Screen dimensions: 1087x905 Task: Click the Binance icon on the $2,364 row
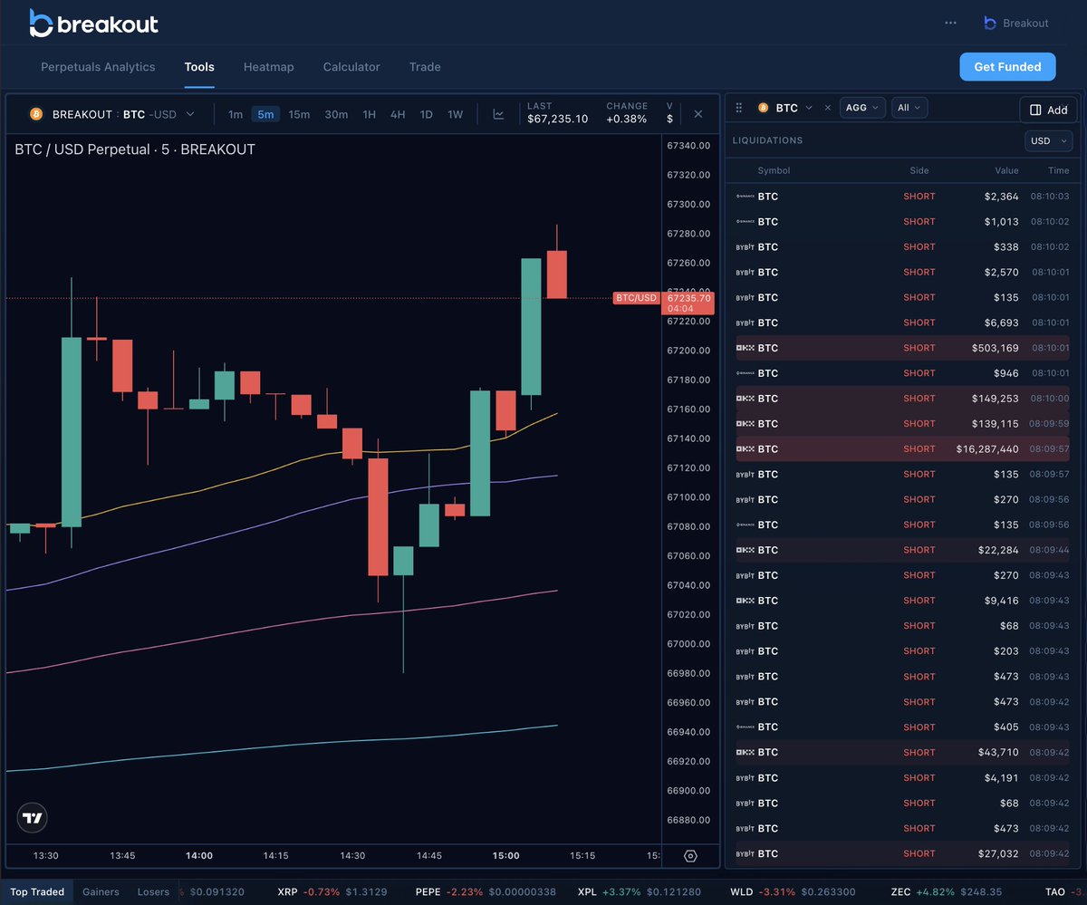(x=745, y=197)
